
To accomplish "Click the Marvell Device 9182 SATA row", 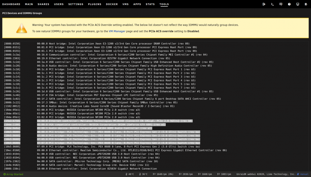I will pyautogui.click(x=77, y=165).
